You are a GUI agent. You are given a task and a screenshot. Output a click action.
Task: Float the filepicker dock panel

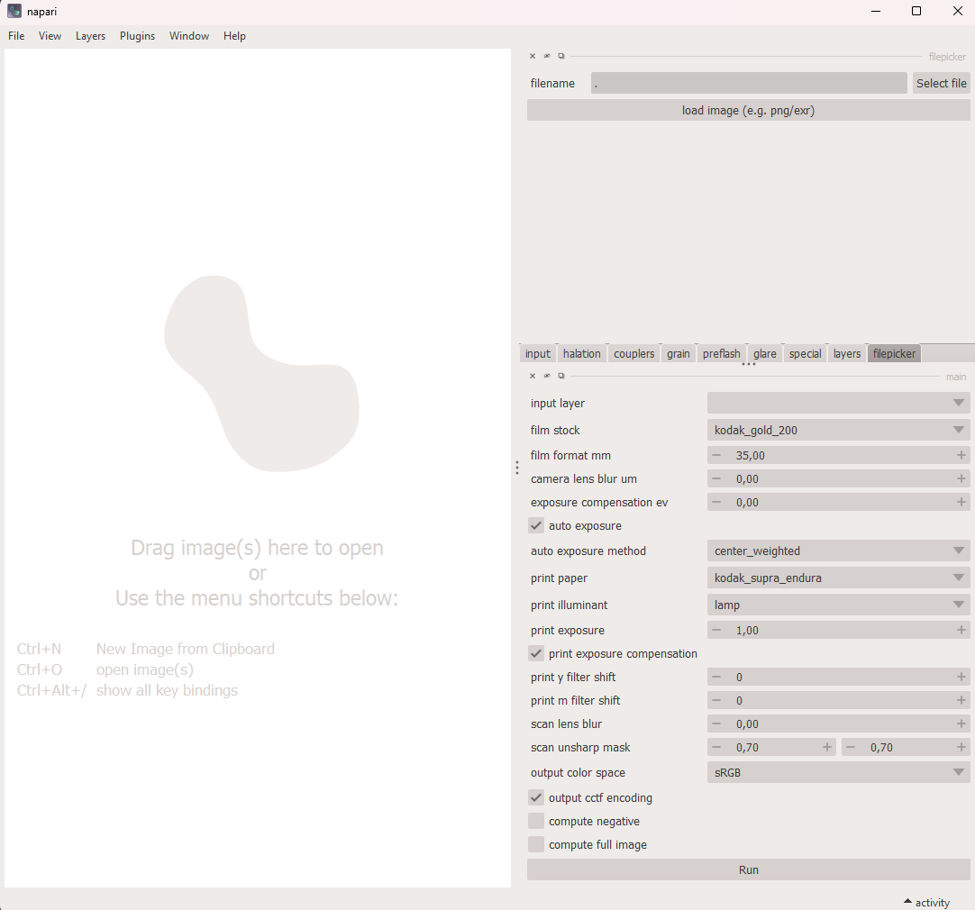561,56
